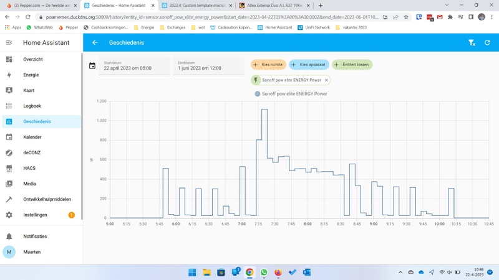Open Windows Start menu
This screenshot has height=280, width=499.
192,273
